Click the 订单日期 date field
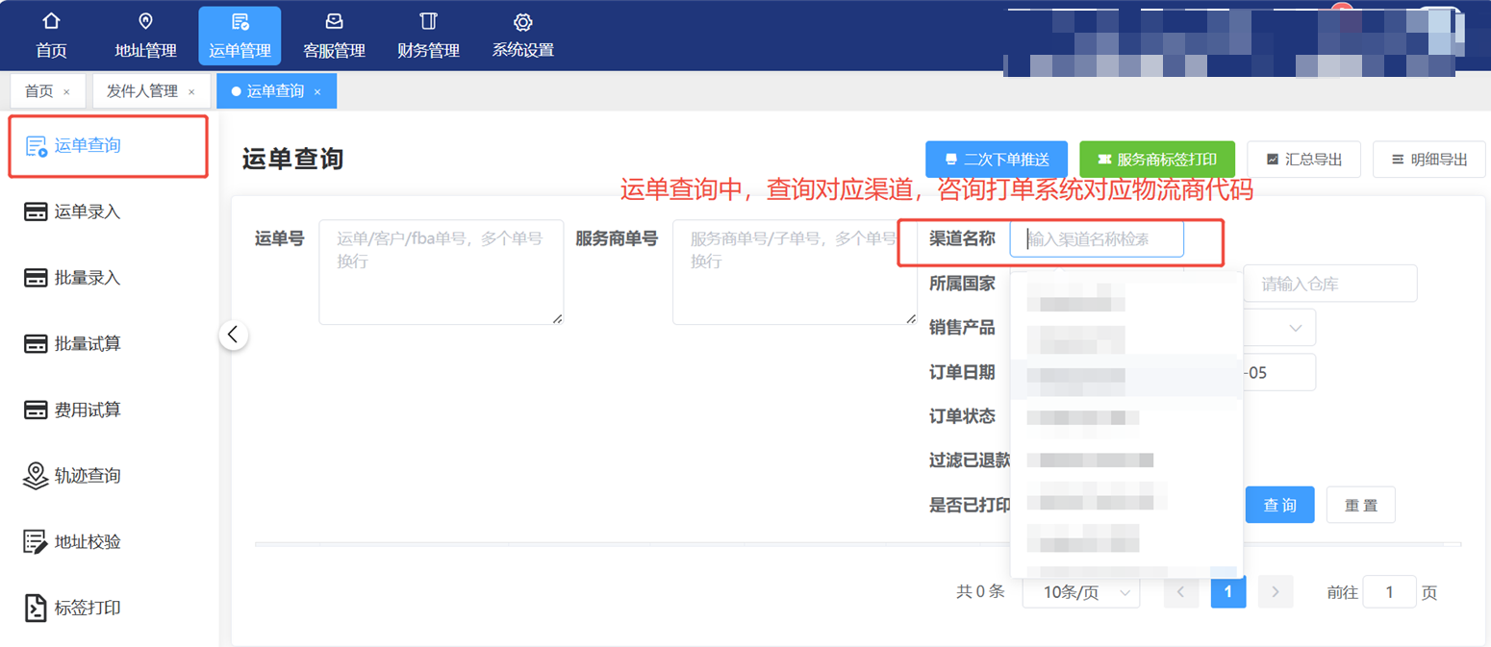This screenshot has width=1491, height=647. coord(1278,372)
